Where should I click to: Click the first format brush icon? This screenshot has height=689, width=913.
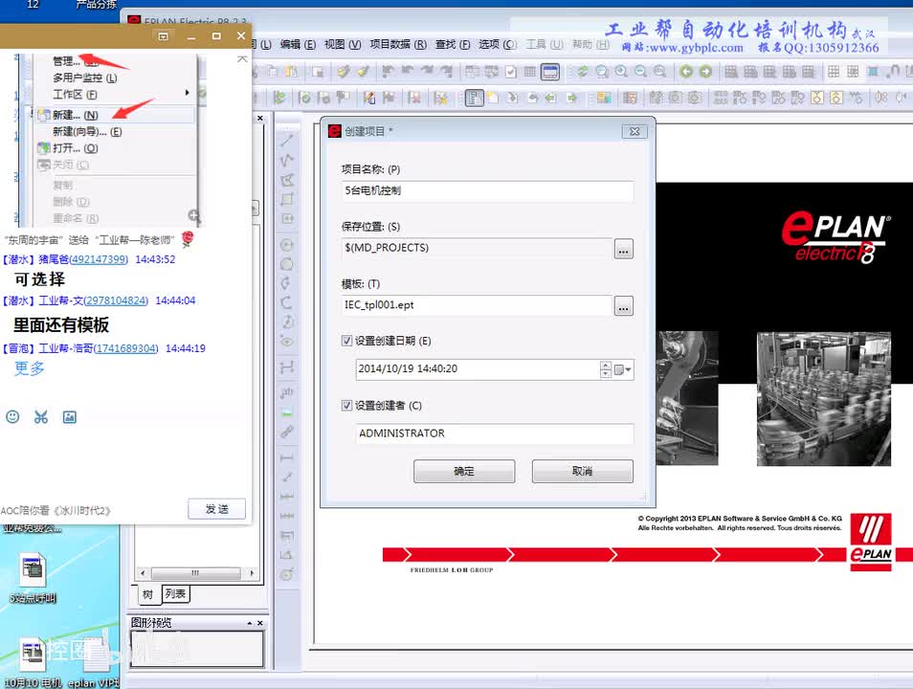344,72
